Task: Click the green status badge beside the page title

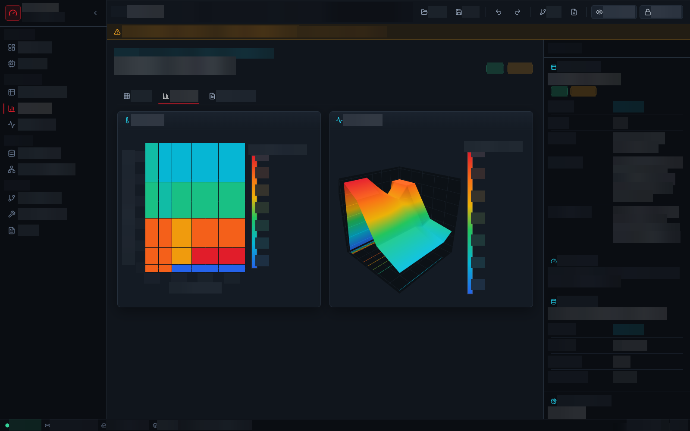Action: (495, 68)
